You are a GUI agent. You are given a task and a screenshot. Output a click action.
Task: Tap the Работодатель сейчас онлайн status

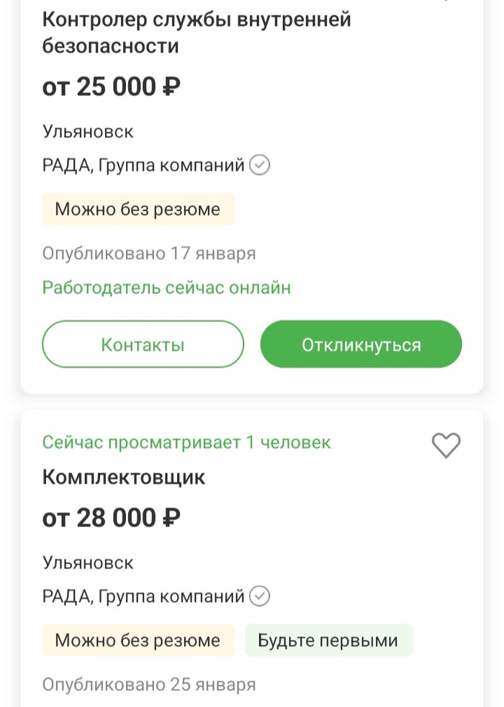(x=166, y=288)
